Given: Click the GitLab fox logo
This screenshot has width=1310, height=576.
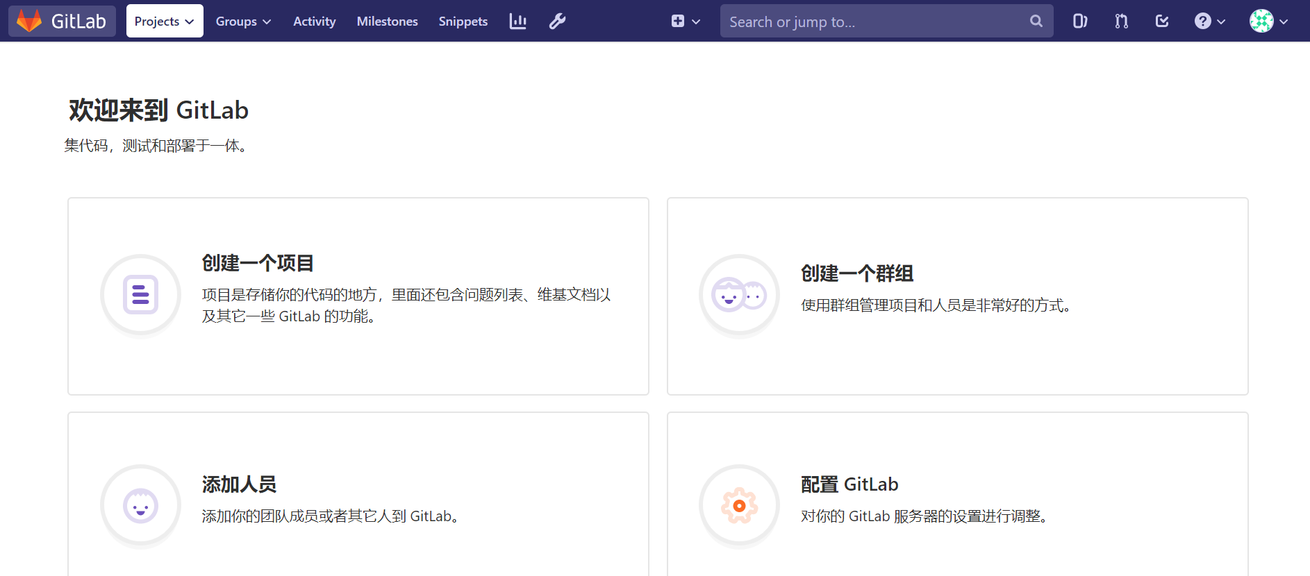Looking at the screenshot, I should (29, 21).
